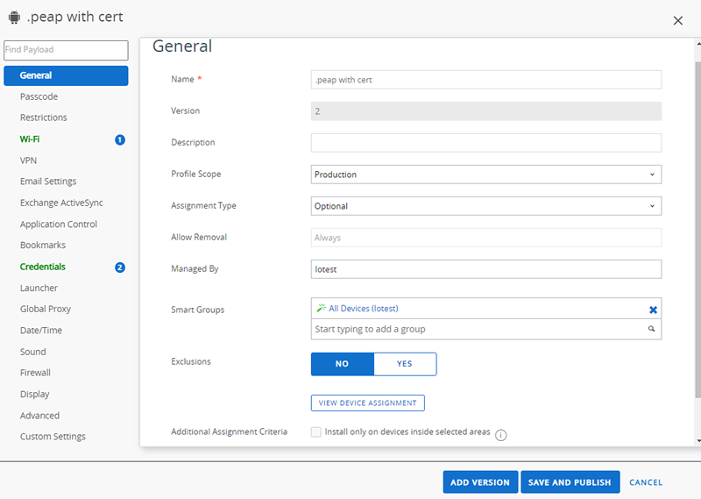Cancel the profile changes
Viewport: 701px width, 499px height.
click(x=646, y=482)
